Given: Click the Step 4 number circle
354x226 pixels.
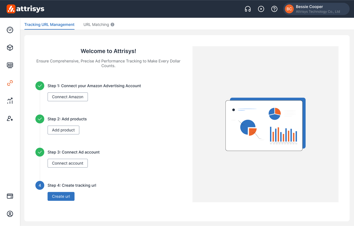Looking at the screenshot, I should point(40,185).
